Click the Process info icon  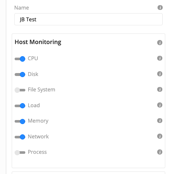[x=160, y=152]
